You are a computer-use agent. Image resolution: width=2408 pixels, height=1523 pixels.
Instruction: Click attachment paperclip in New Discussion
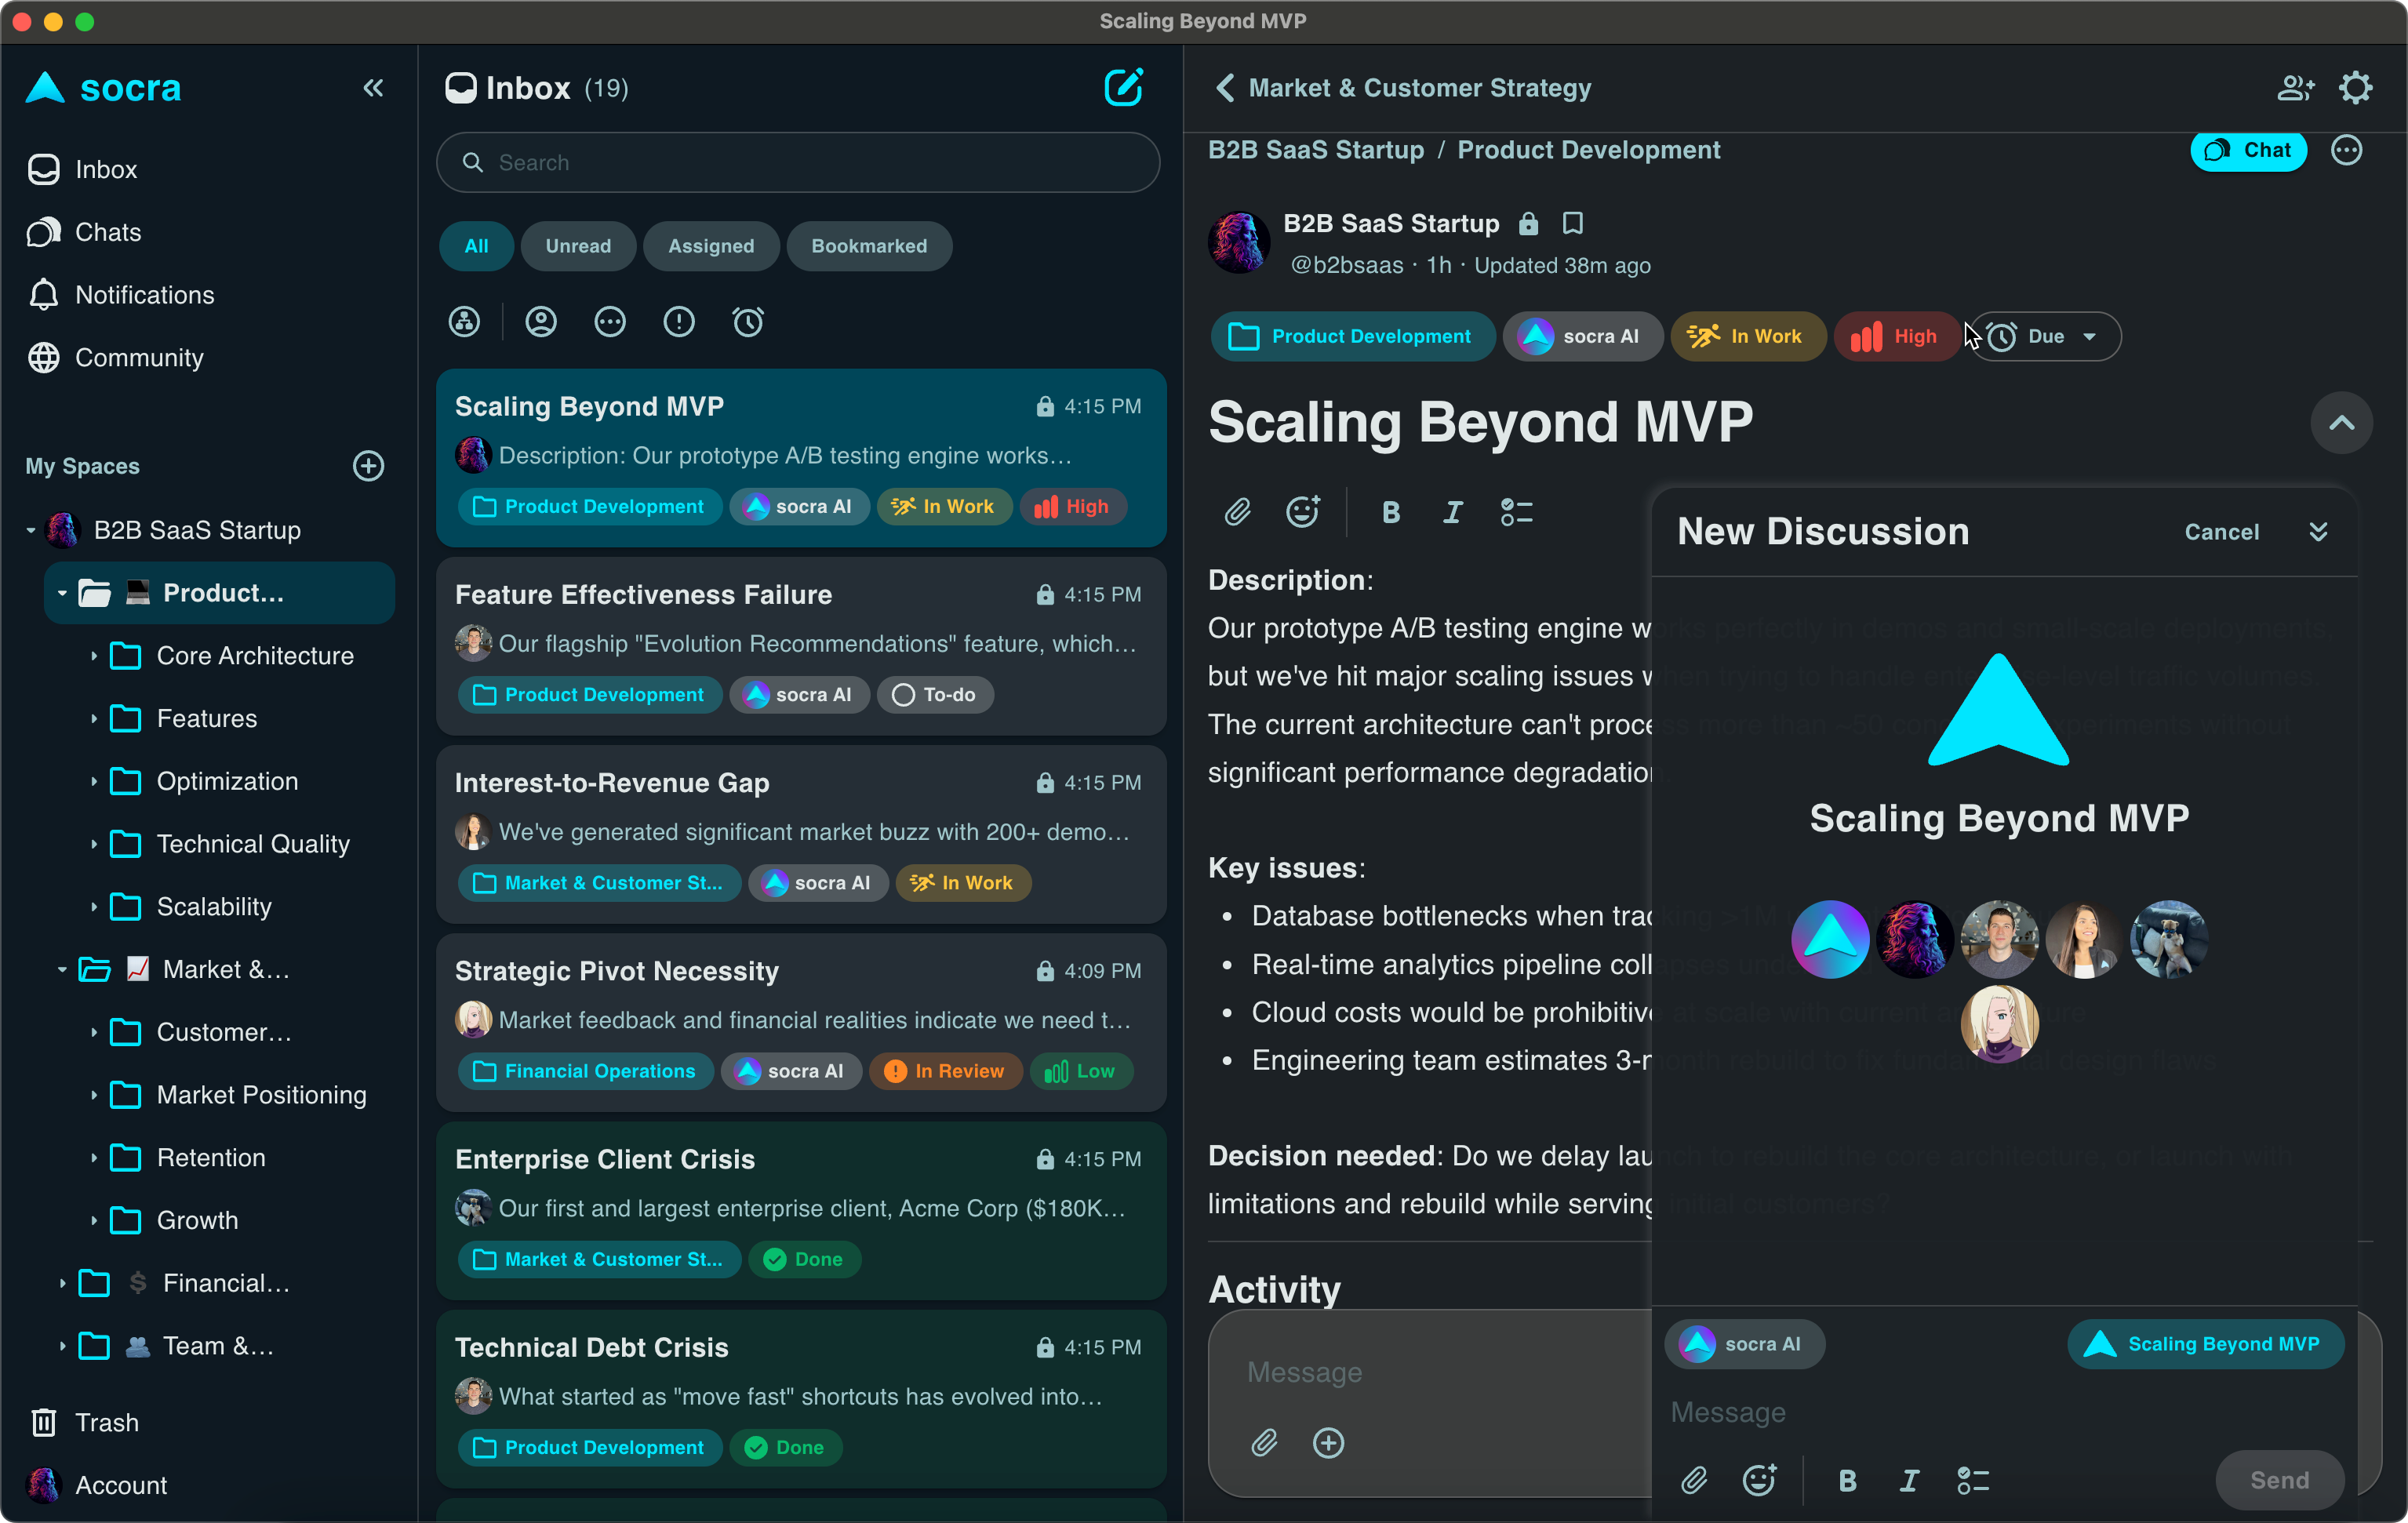[x=1694, y=1480]
